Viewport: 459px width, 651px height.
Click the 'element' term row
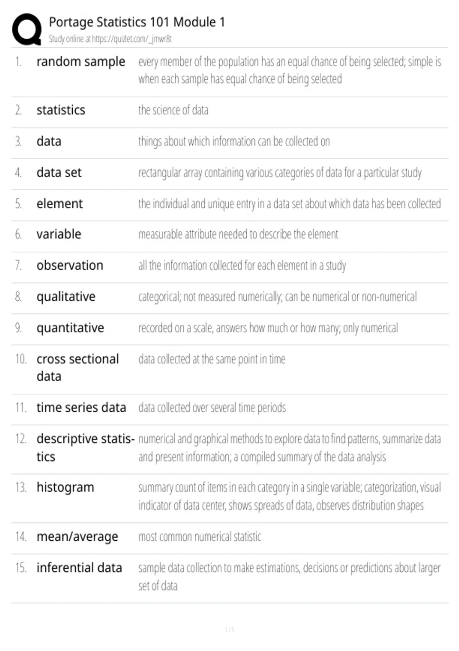(x=229, y=204)
